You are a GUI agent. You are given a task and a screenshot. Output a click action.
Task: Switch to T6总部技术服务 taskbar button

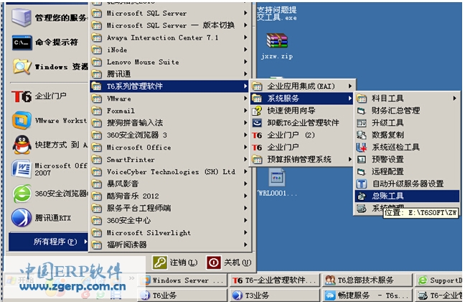click(367, 280)
